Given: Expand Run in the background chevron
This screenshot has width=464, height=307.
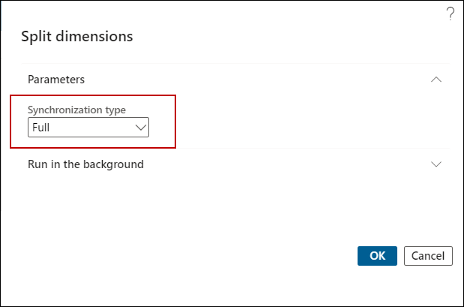Looking at the screenshot, I should 436,164.
